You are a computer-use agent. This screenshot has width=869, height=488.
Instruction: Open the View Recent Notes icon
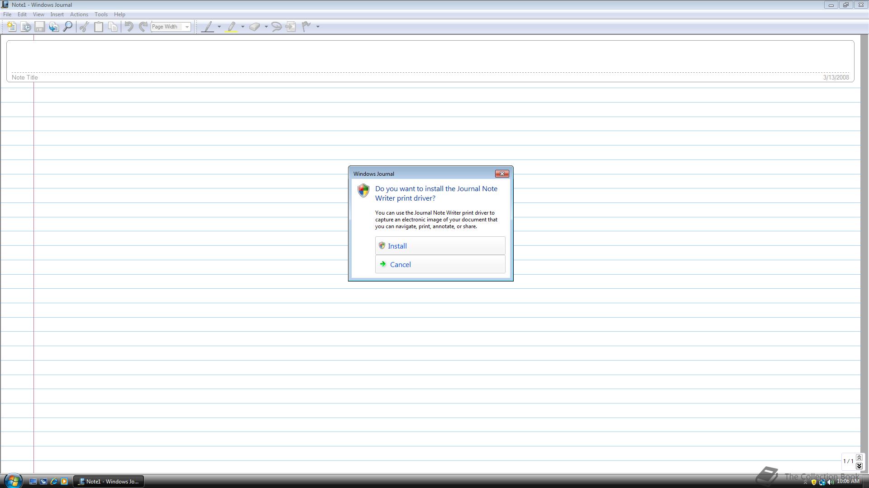[x=26, y=27]
